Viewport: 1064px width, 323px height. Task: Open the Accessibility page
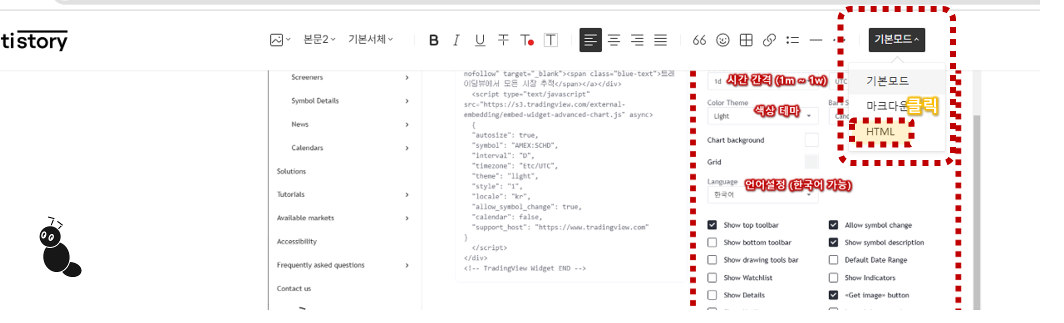(x=297, y=241)
